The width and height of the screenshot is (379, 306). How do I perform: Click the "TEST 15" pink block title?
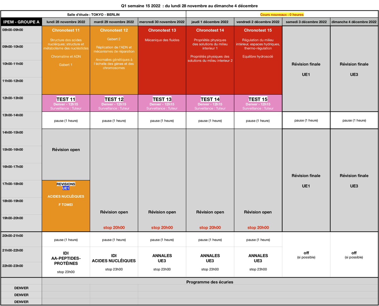tap(258, 99)
